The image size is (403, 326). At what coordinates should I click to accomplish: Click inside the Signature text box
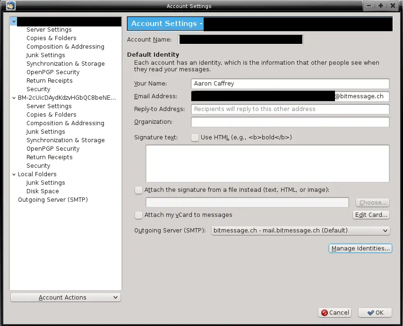click(267, 163)
